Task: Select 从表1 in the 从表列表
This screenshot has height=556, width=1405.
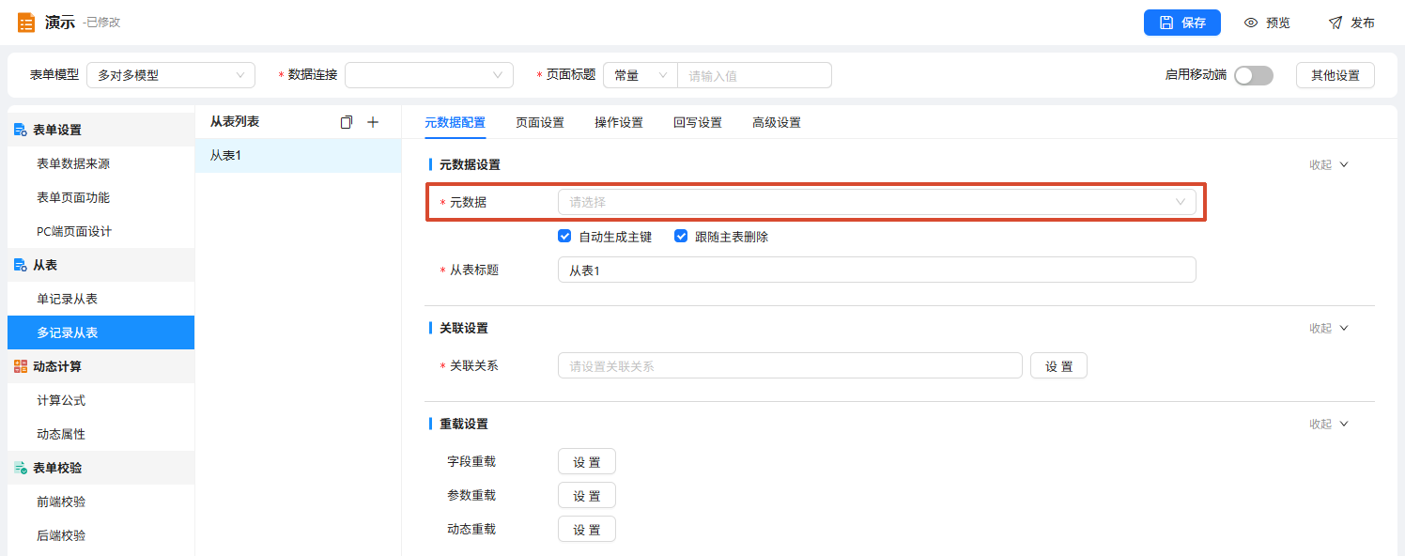Action: point(298,156)
